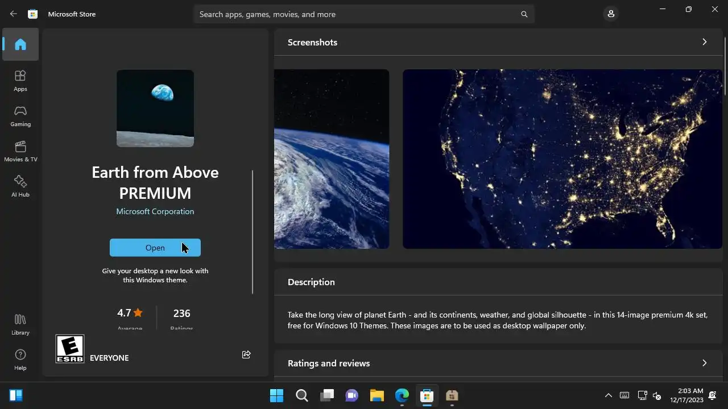Open Microsoft Corporation publisher link
Viewport: 728px width, 409px height.
pyautogui.click(x=155, y=211)
